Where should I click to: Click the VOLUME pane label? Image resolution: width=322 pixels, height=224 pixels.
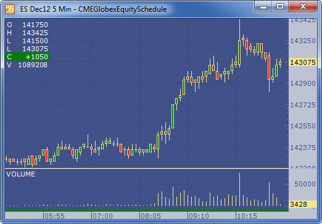[21, 174]
